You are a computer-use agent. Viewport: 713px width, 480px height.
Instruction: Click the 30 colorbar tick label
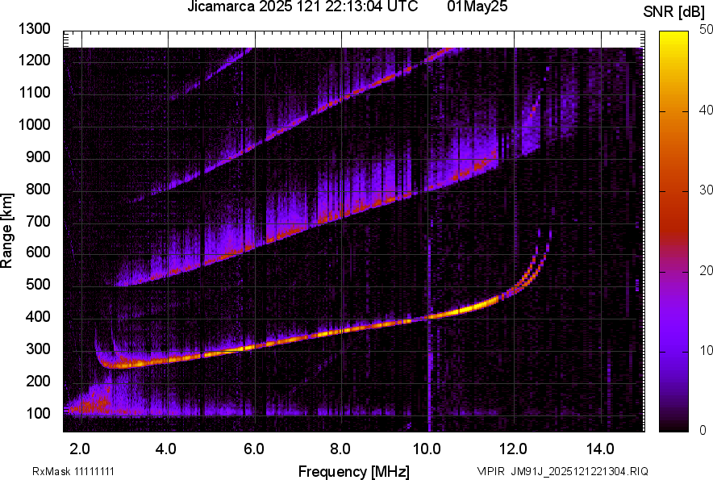[x=707, y=190]
